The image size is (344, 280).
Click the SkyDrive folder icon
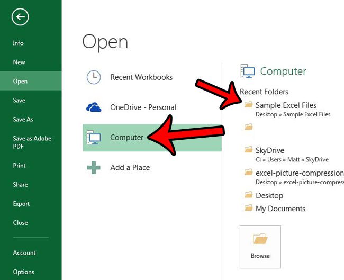[x=248, y=150]
